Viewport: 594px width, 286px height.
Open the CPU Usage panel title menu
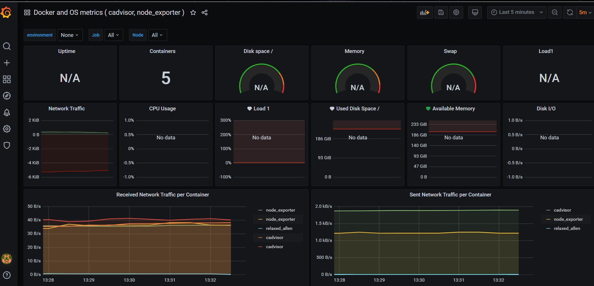tap(162, 108)
